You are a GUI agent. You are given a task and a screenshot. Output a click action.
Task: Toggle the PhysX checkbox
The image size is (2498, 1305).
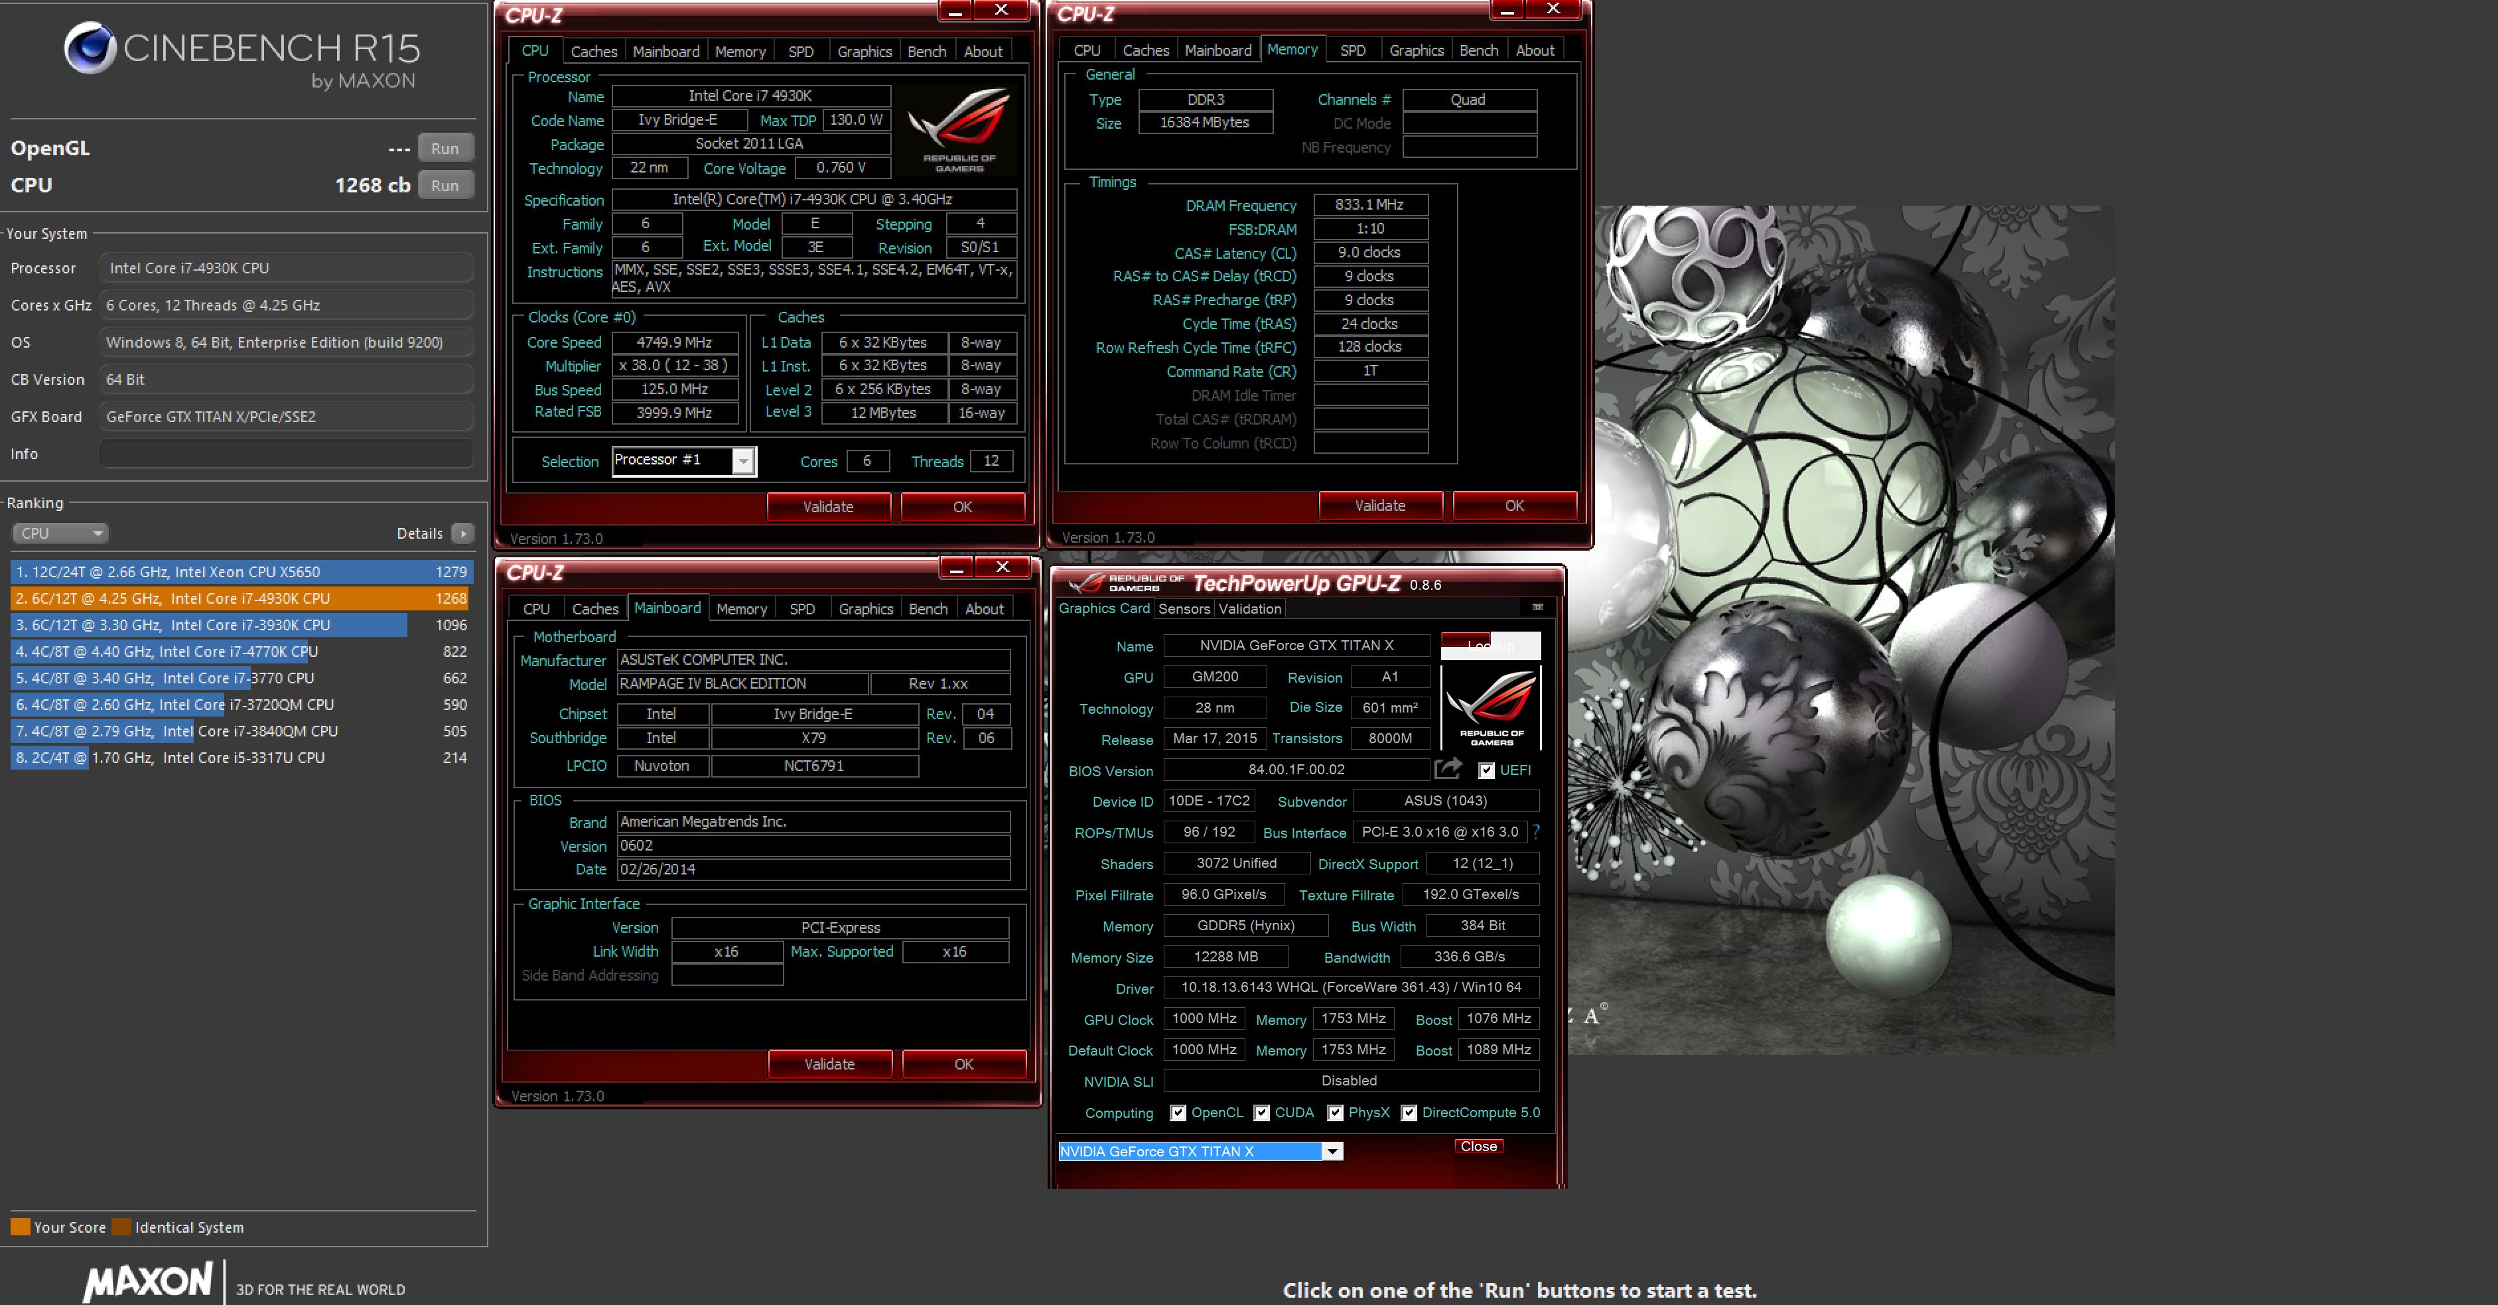(x=1336, y=1113)
